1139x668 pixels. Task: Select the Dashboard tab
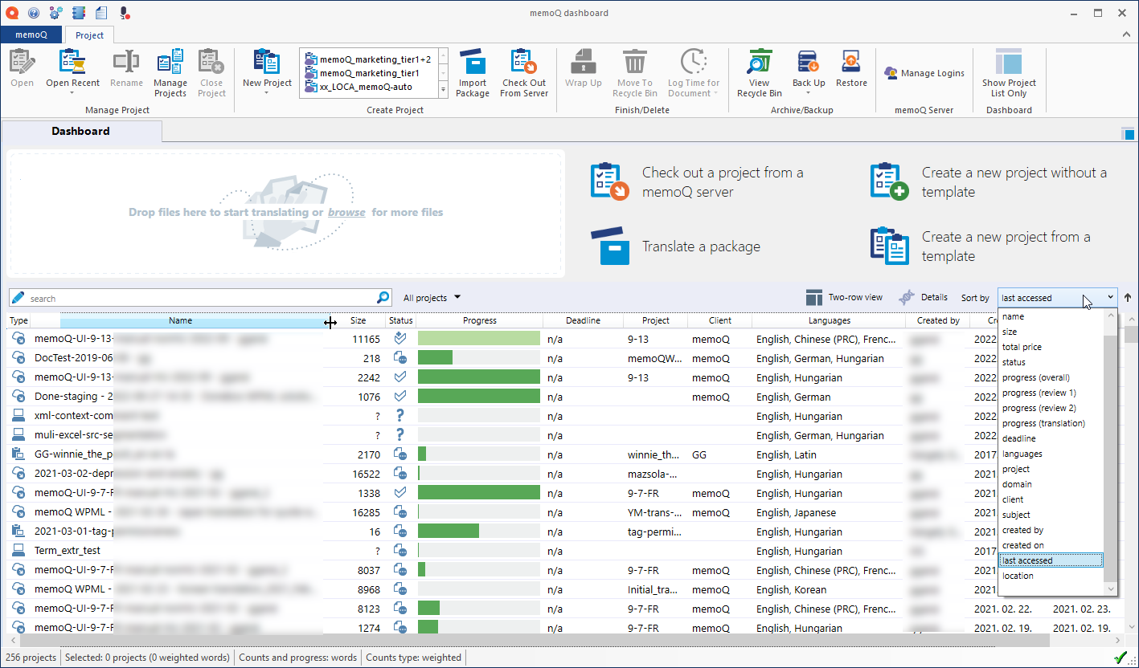[80, 131]
